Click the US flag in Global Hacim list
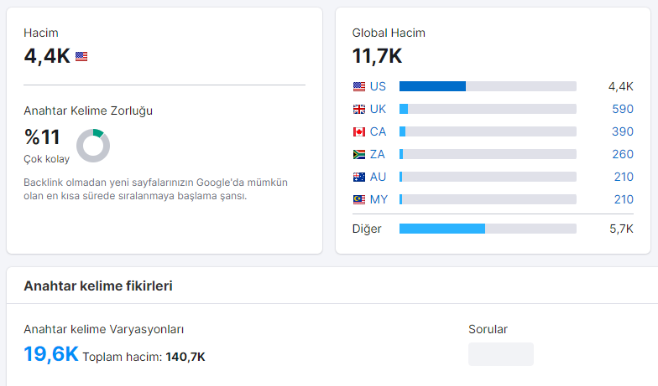Screen dimensions: 658x386 click(359, 87)
